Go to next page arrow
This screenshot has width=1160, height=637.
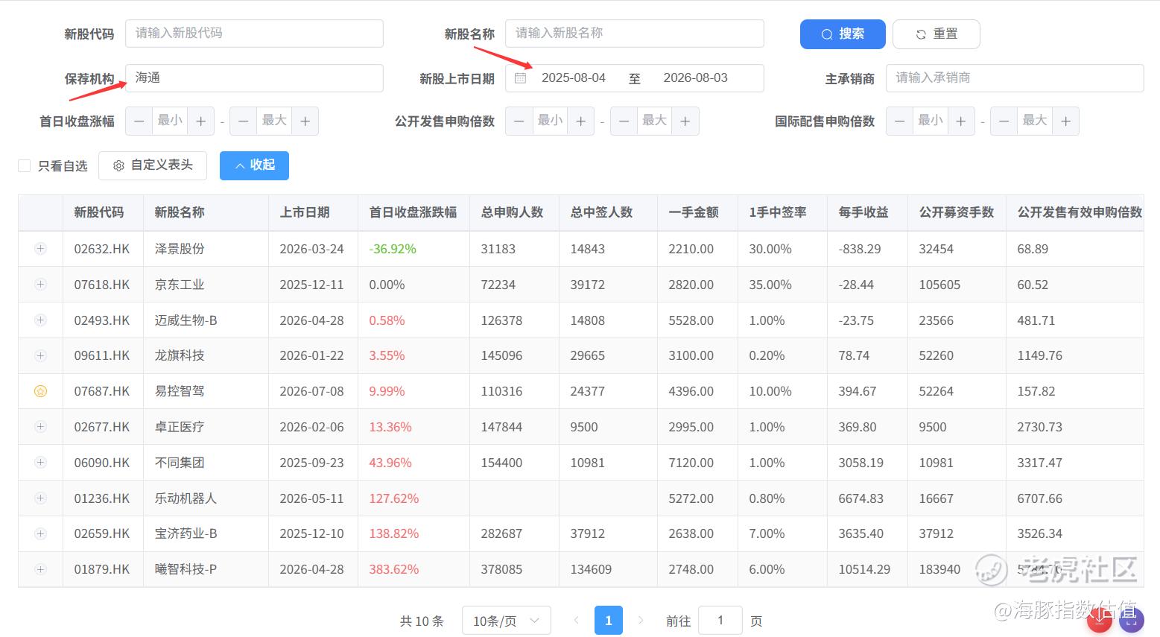tap(640, 621)
